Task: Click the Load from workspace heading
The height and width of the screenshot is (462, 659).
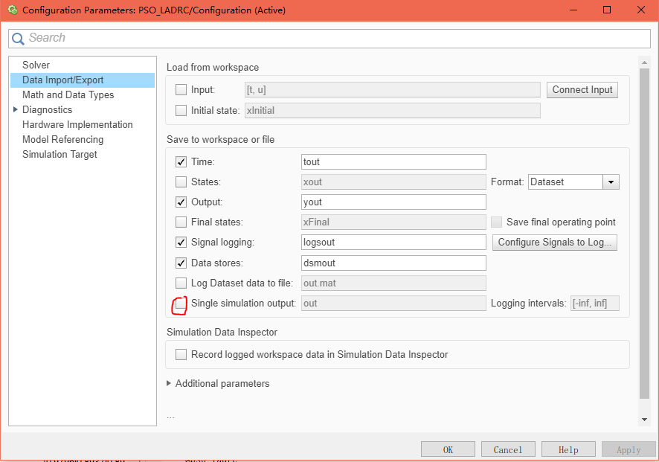Action: (x=213, y=67)
